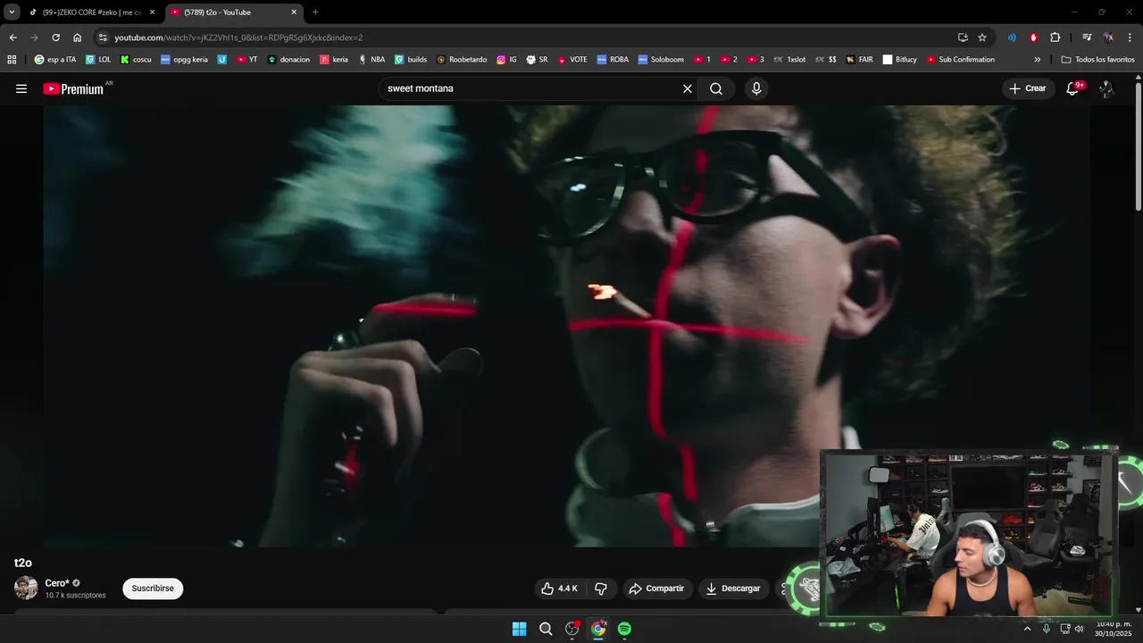
Task: Open the coscu bookmark
Action: 136,60
